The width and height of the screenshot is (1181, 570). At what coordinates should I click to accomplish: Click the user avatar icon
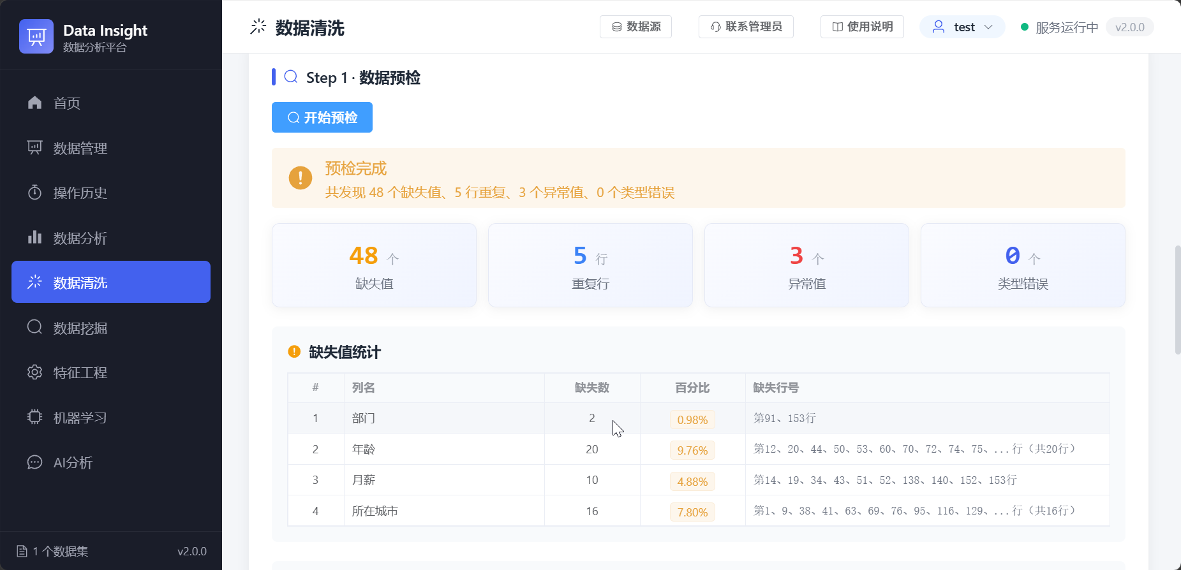point(939,27)
